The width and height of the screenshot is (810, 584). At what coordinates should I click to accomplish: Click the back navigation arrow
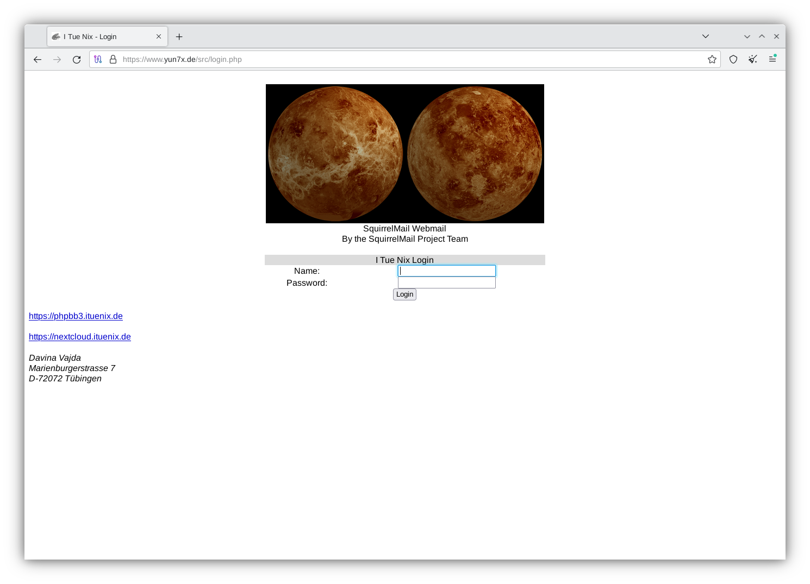click(38, 59)
